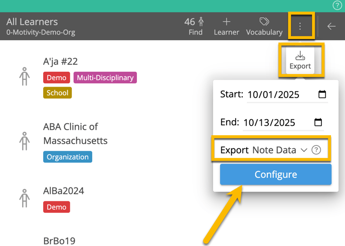The width and height of the screenshot is (345, 246).
Task: Edit the End date field
Action: [271, 123]
